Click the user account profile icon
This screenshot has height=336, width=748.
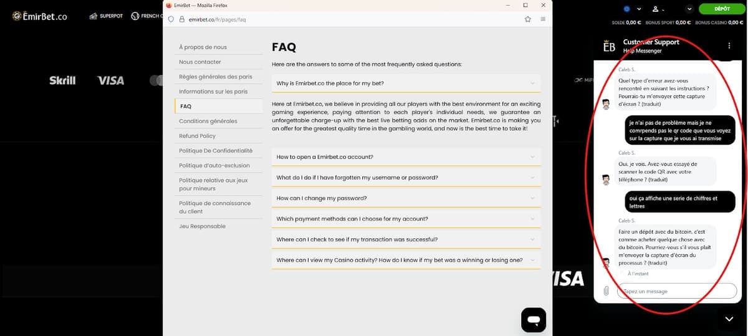pyautogui.click(x=655, y=9)
